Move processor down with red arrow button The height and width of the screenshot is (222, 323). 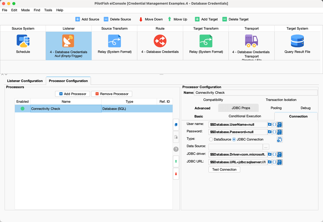point(176,174)
